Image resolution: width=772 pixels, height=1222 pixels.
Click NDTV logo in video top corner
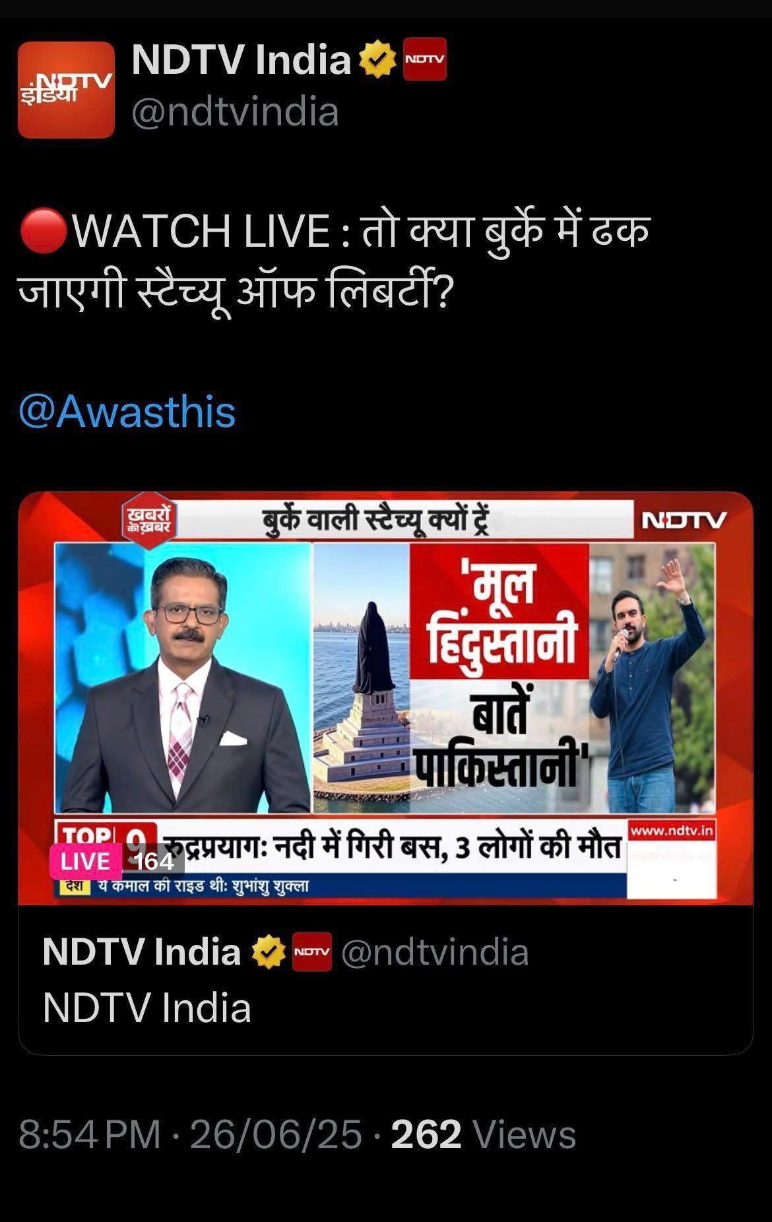point(684,520)
